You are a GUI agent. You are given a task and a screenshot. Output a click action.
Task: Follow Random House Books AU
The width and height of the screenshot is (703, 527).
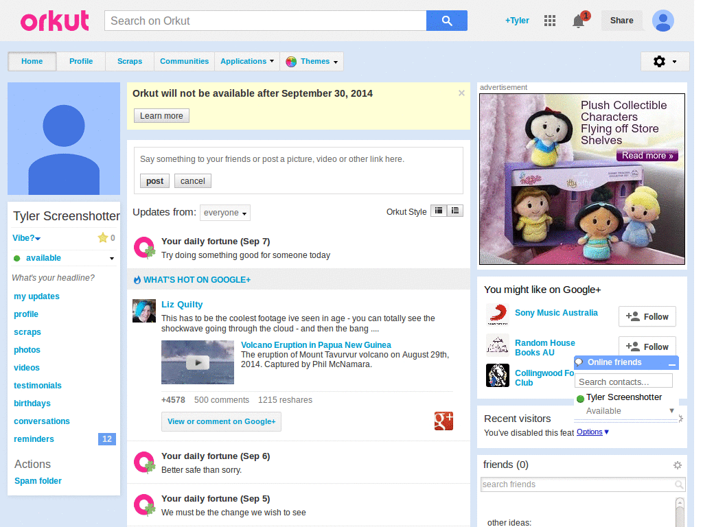click(647, 347)
